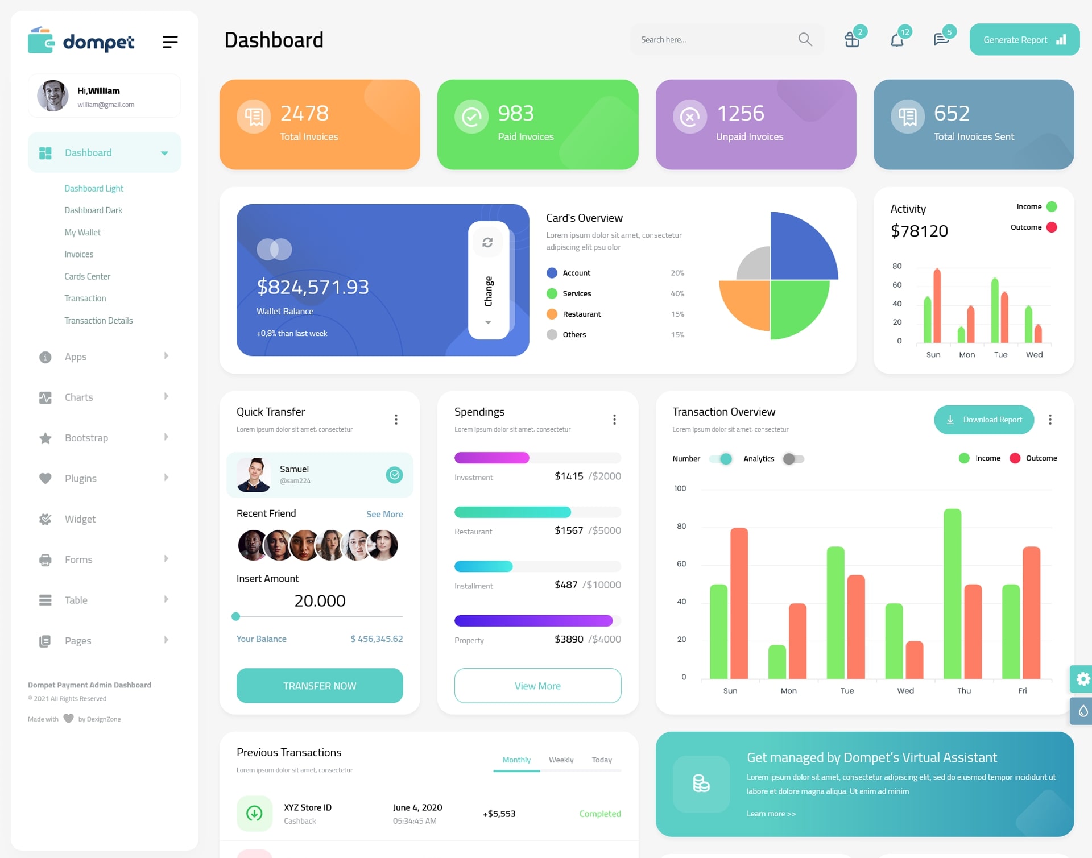The height and width of the screenshot is (858, 1092).
Task: Click the Samuel quick transfer recipient
Action: click(x=319, y=473)
